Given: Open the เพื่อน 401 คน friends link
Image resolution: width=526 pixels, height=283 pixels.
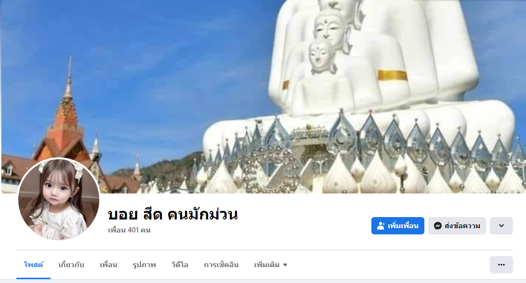Looking at the screenshot, I should pyautogui.click(x=129, y=230).
